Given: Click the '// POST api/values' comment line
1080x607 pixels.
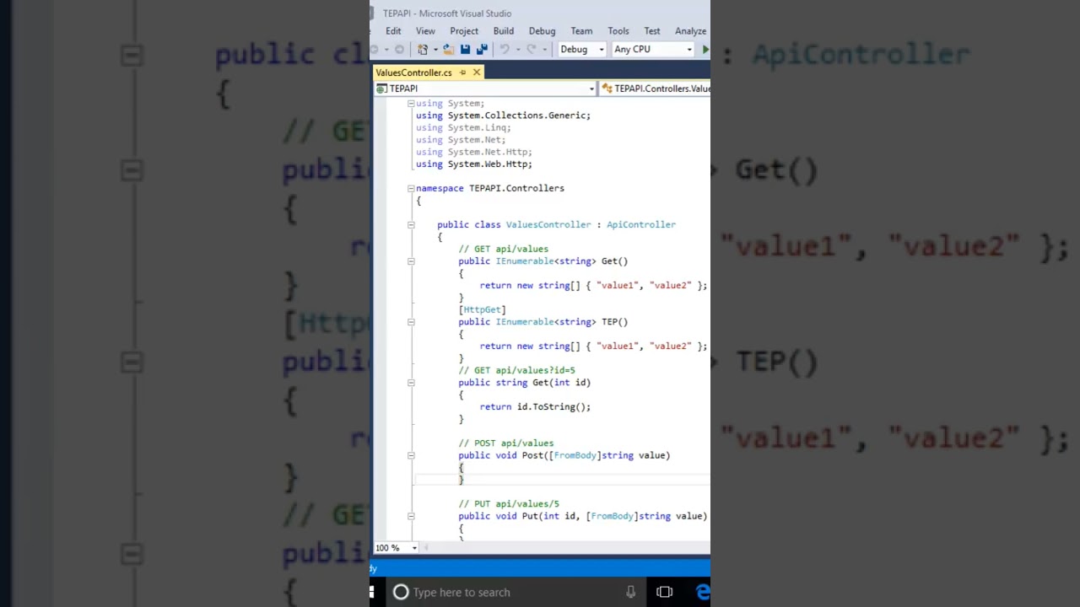Looking at the screenshot, I should 506,443.
